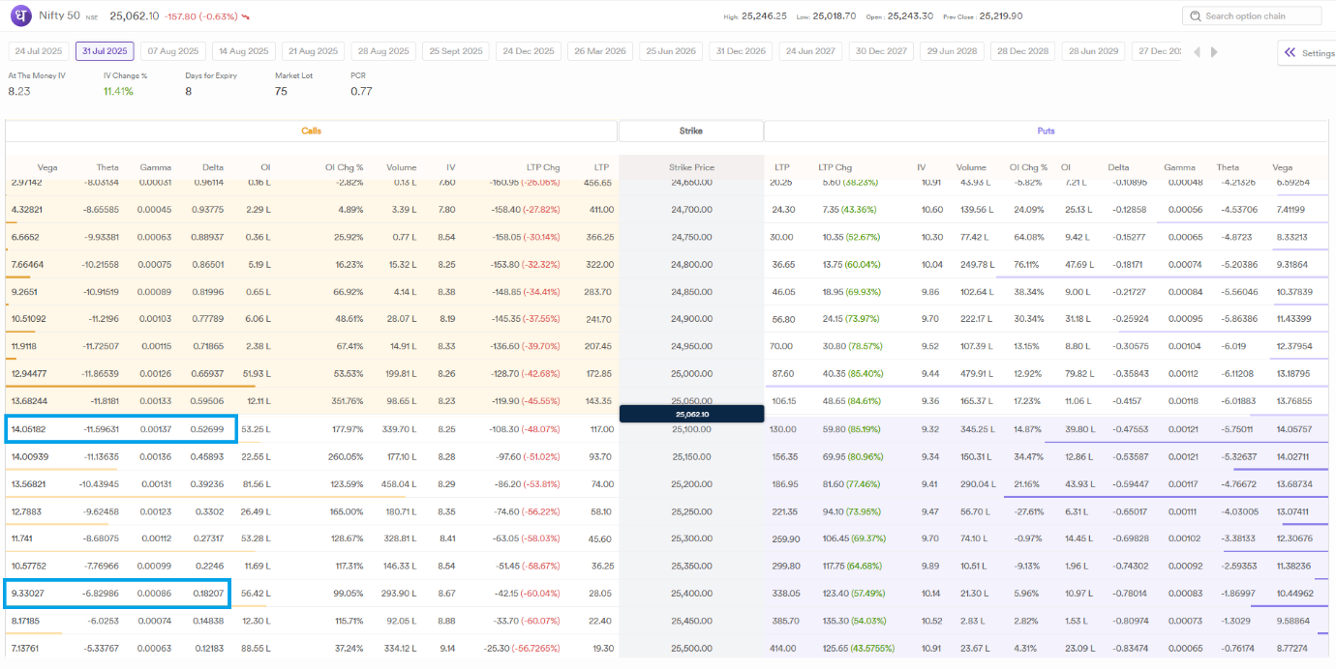This screenshot has width=1336, height=669.
Task: Open the 25 Sept 2025 expiry tab
Action: (x=455, y=51)
